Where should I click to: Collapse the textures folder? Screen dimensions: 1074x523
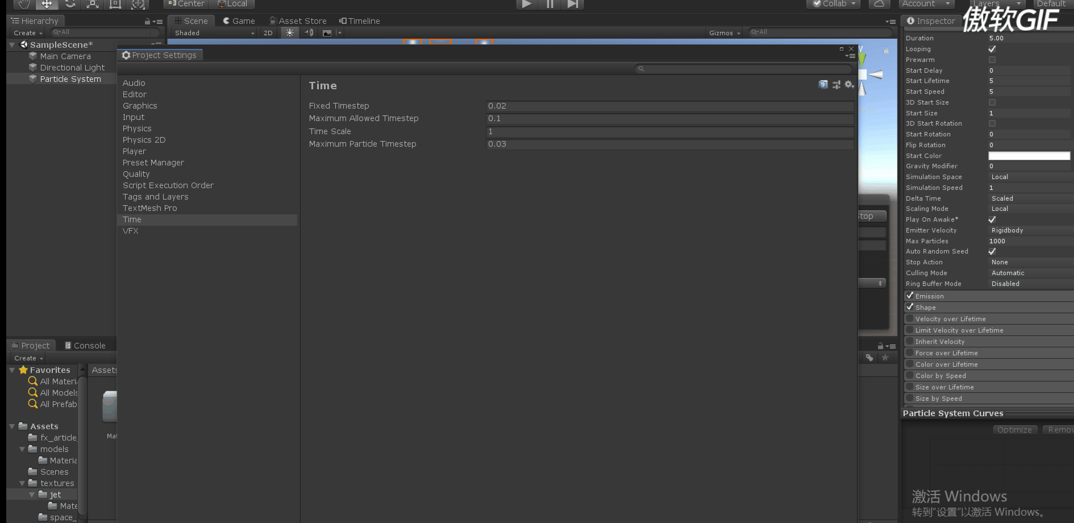click(x=22, y=483)
